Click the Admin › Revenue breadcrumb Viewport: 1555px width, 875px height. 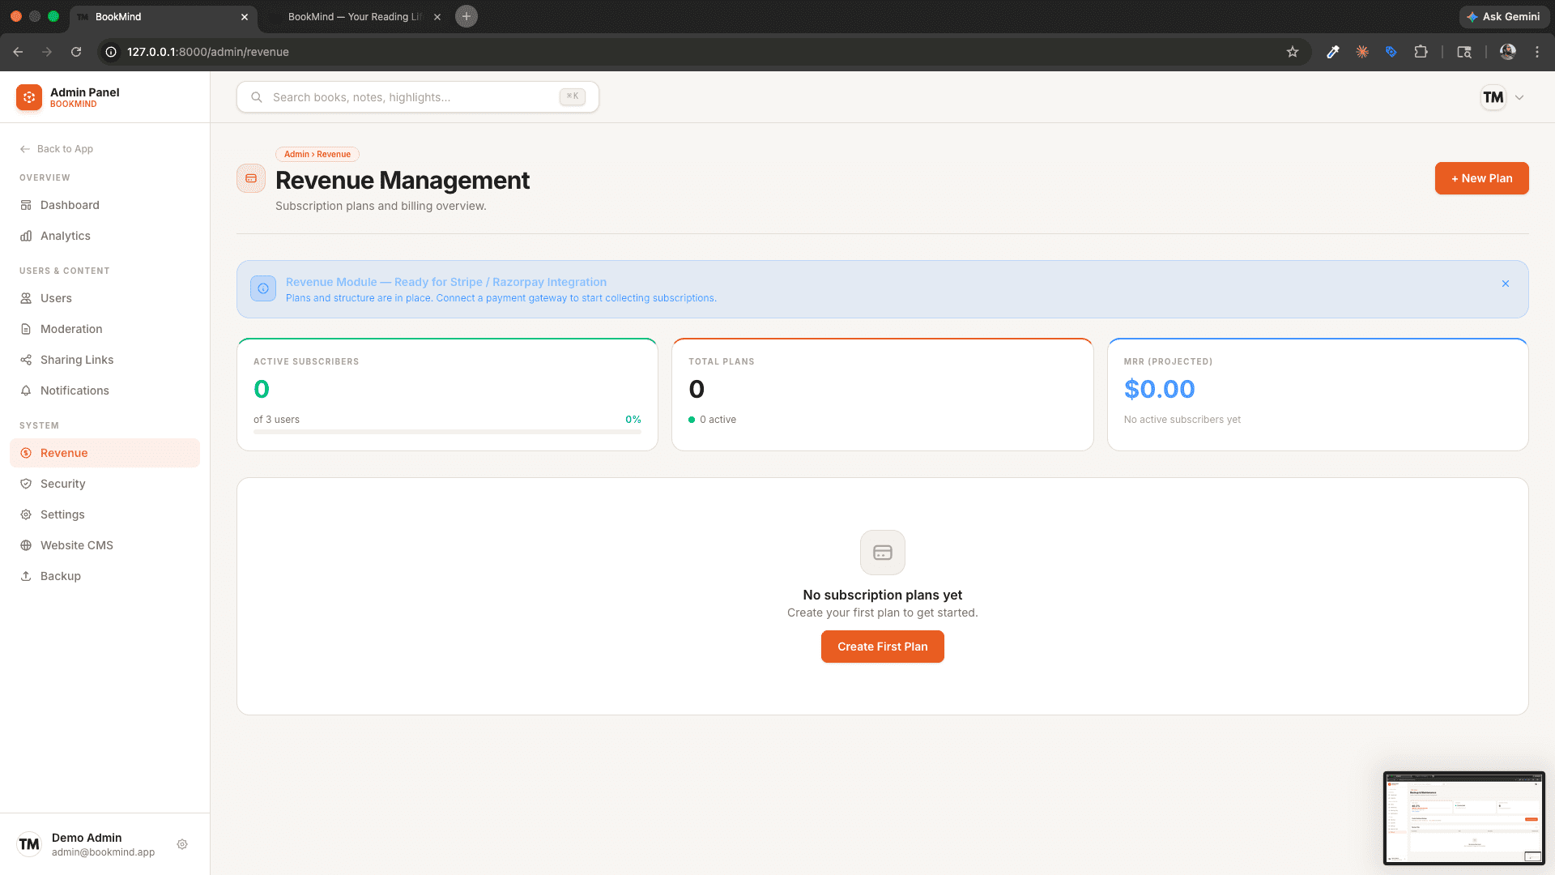(317, 154)
